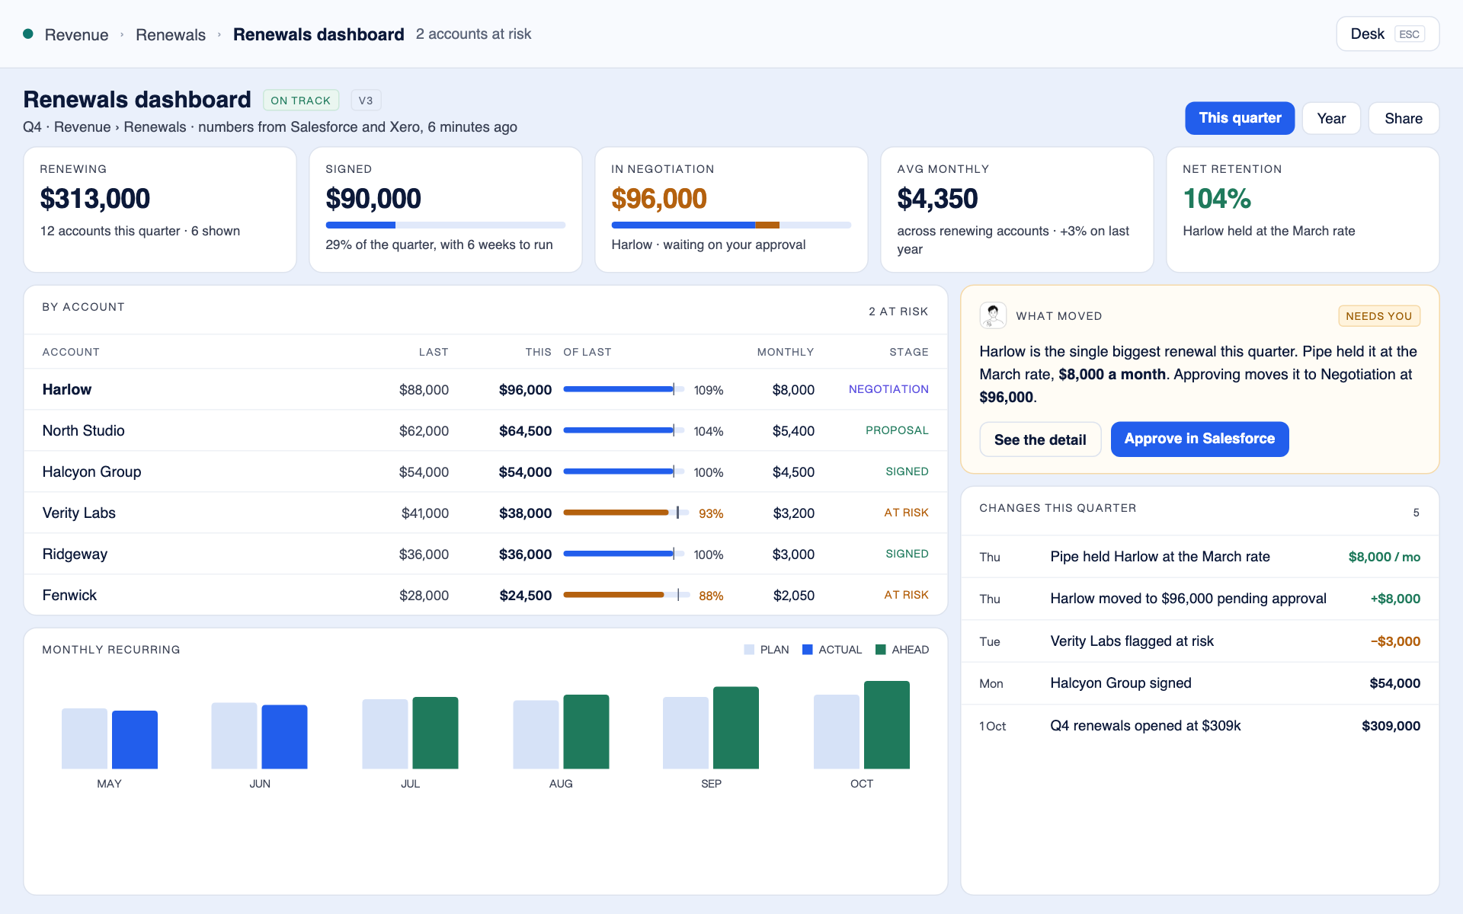Click the AHEAD legend swatch

point(881,650)
